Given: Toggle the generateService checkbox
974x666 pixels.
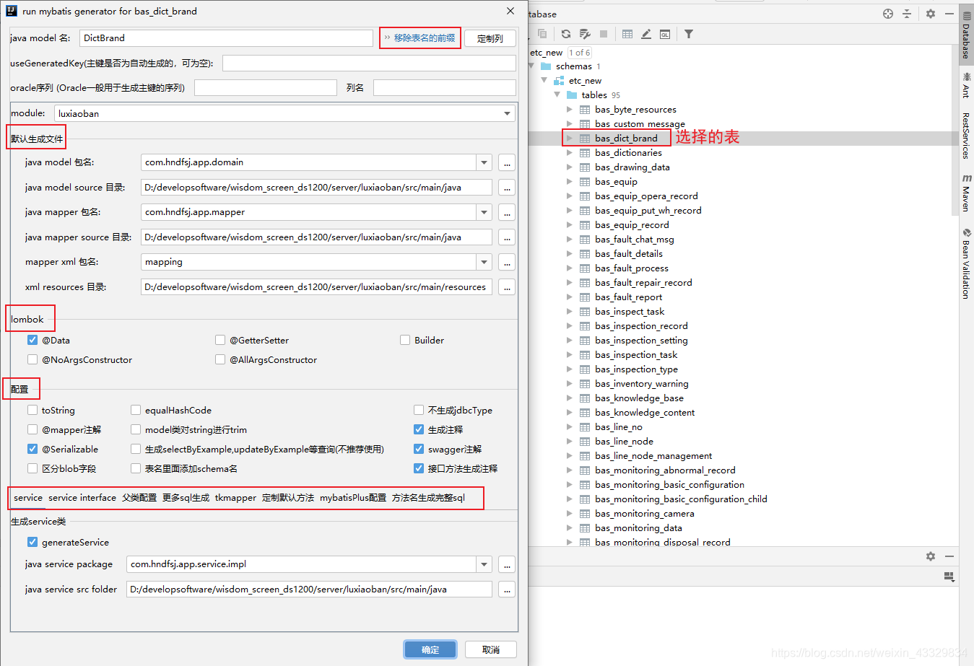Looking at the screenshot, I should point(32,542).
